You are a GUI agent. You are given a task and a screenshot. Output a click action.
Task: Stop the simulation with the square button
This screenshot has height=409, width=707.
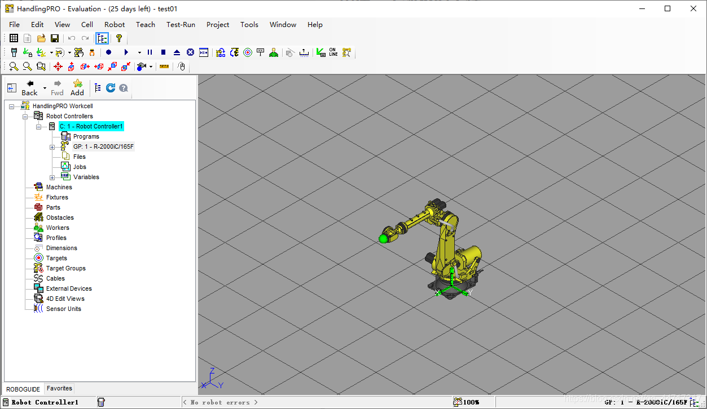tap(164, 52)
